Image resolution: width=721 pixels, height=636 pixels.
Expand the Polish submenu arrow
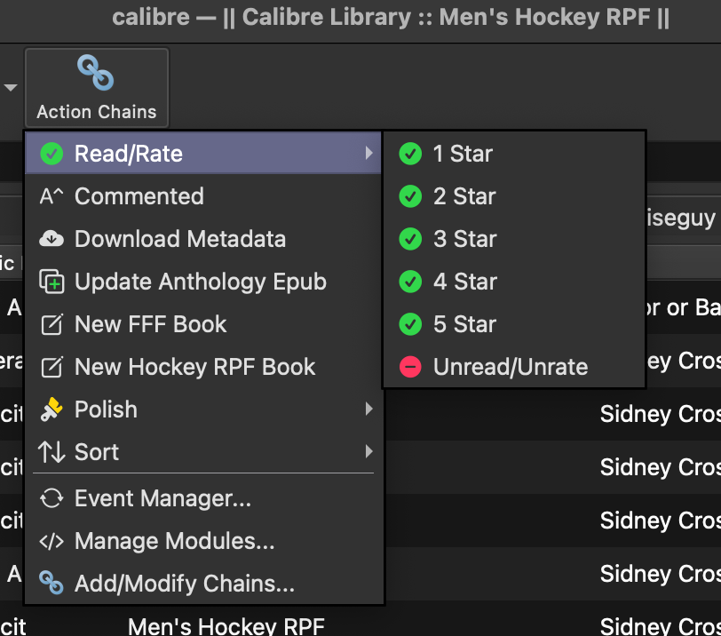368,409
